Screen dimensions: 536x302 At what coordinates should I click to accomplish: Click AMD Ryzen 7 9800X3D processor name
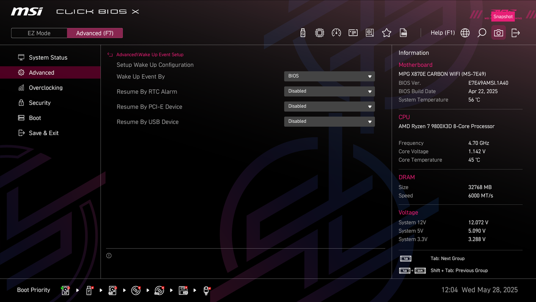pos(446,126)
